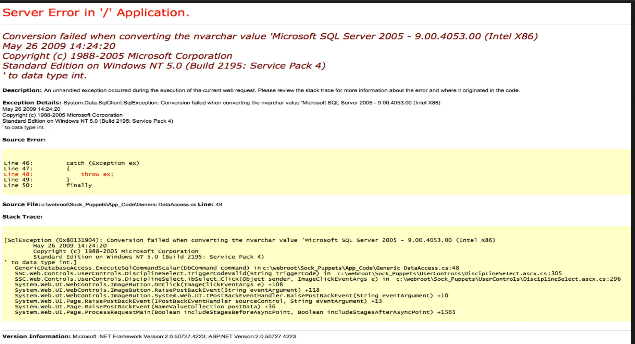The image size is (635, 344).
Task: Click the red 'throw ex;' statement
Action: coord(97,174)
